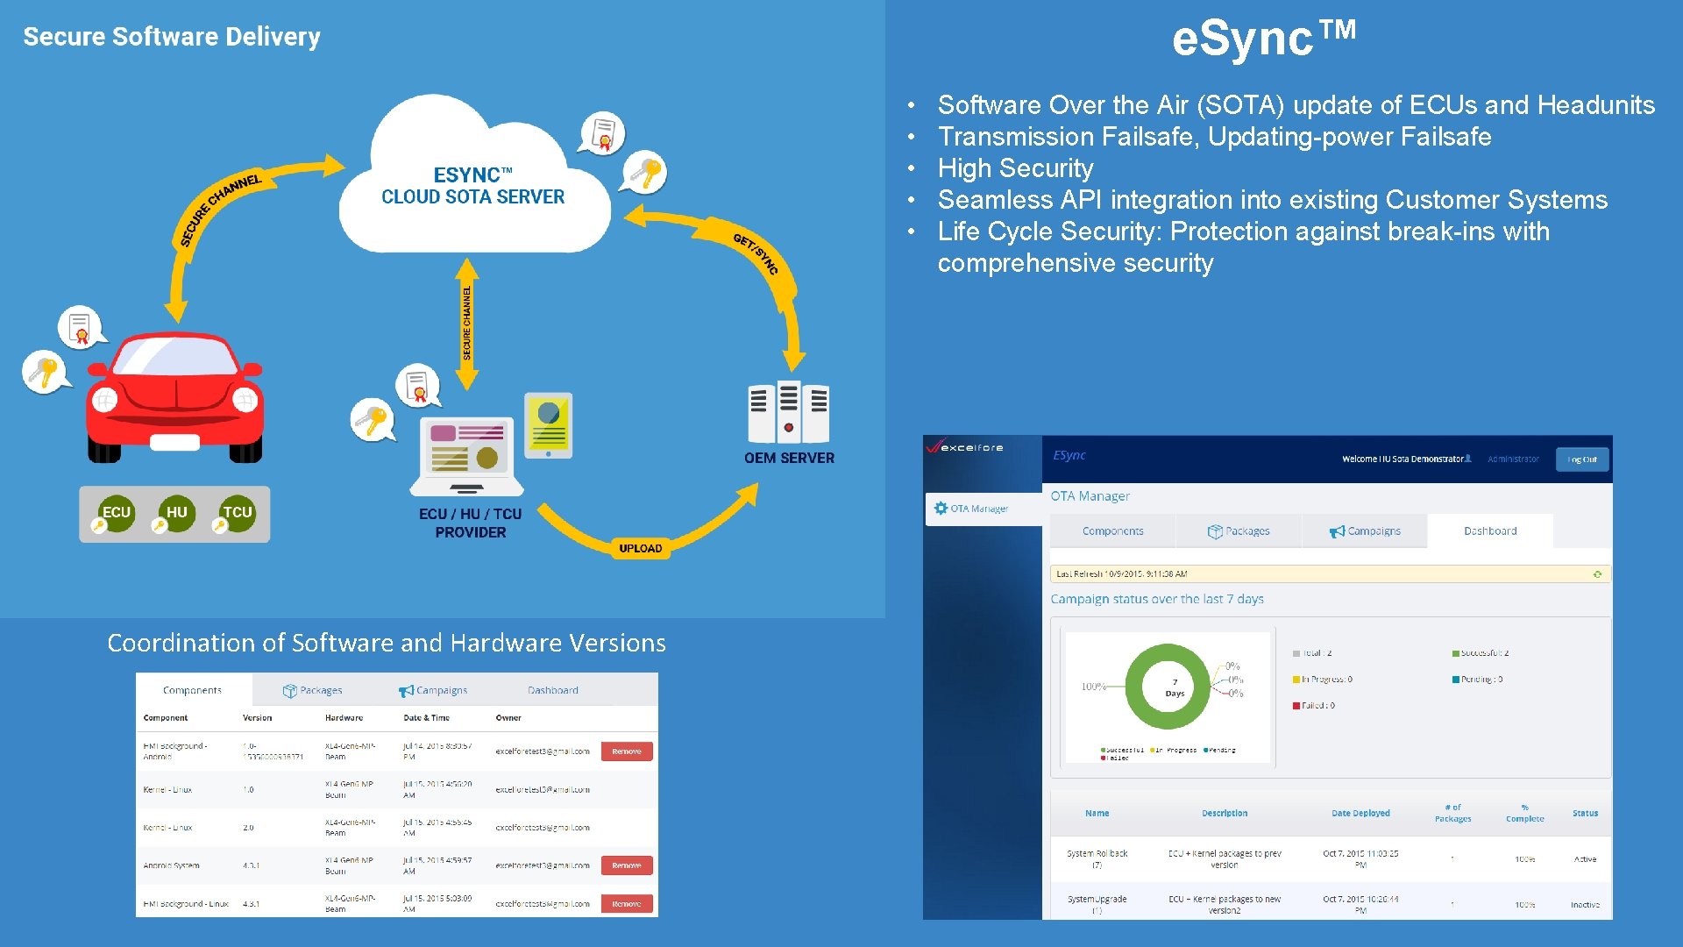Click the Owner column header
The height and width of the screenshot is (947, 1683).
tap(508, 718)
